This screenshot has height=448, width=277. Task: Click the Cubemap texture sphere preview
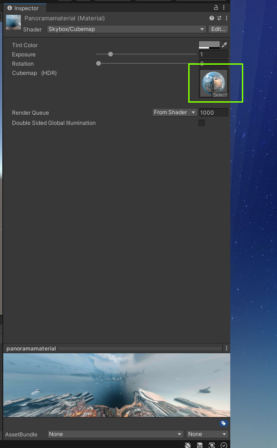coord(214,82)
